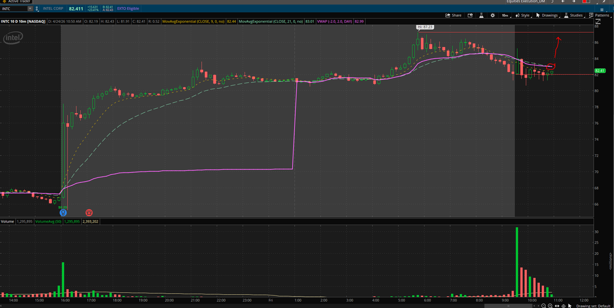Click the 83.01 EMA 21 value
The height and width of the screenshot is (308, 614).
click(x=310, y=21)
